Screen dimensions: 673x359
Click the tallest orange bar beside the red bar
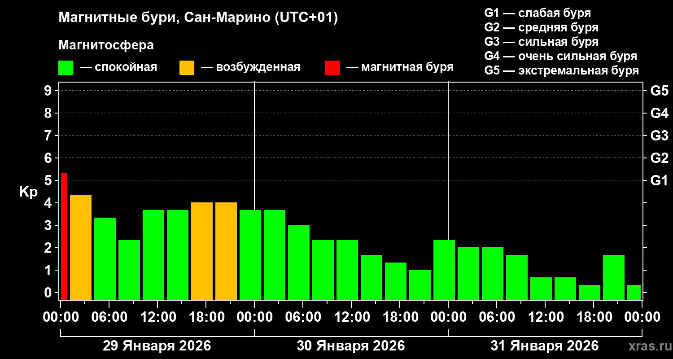tap(81, 247)
